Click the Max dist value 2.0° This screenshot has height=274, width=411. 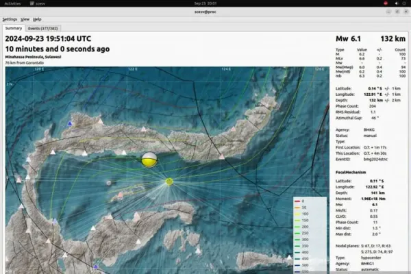tap(376, 234)
